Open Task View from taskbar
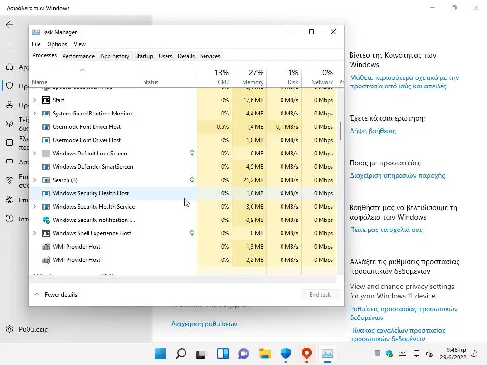Screen dimensions: 487x365 [201, 354]
